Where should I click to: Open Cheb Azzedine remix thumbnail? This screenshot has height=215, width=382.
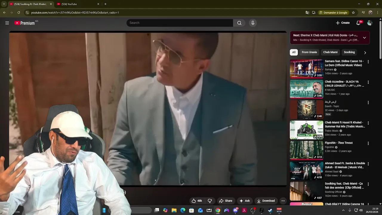306,89
